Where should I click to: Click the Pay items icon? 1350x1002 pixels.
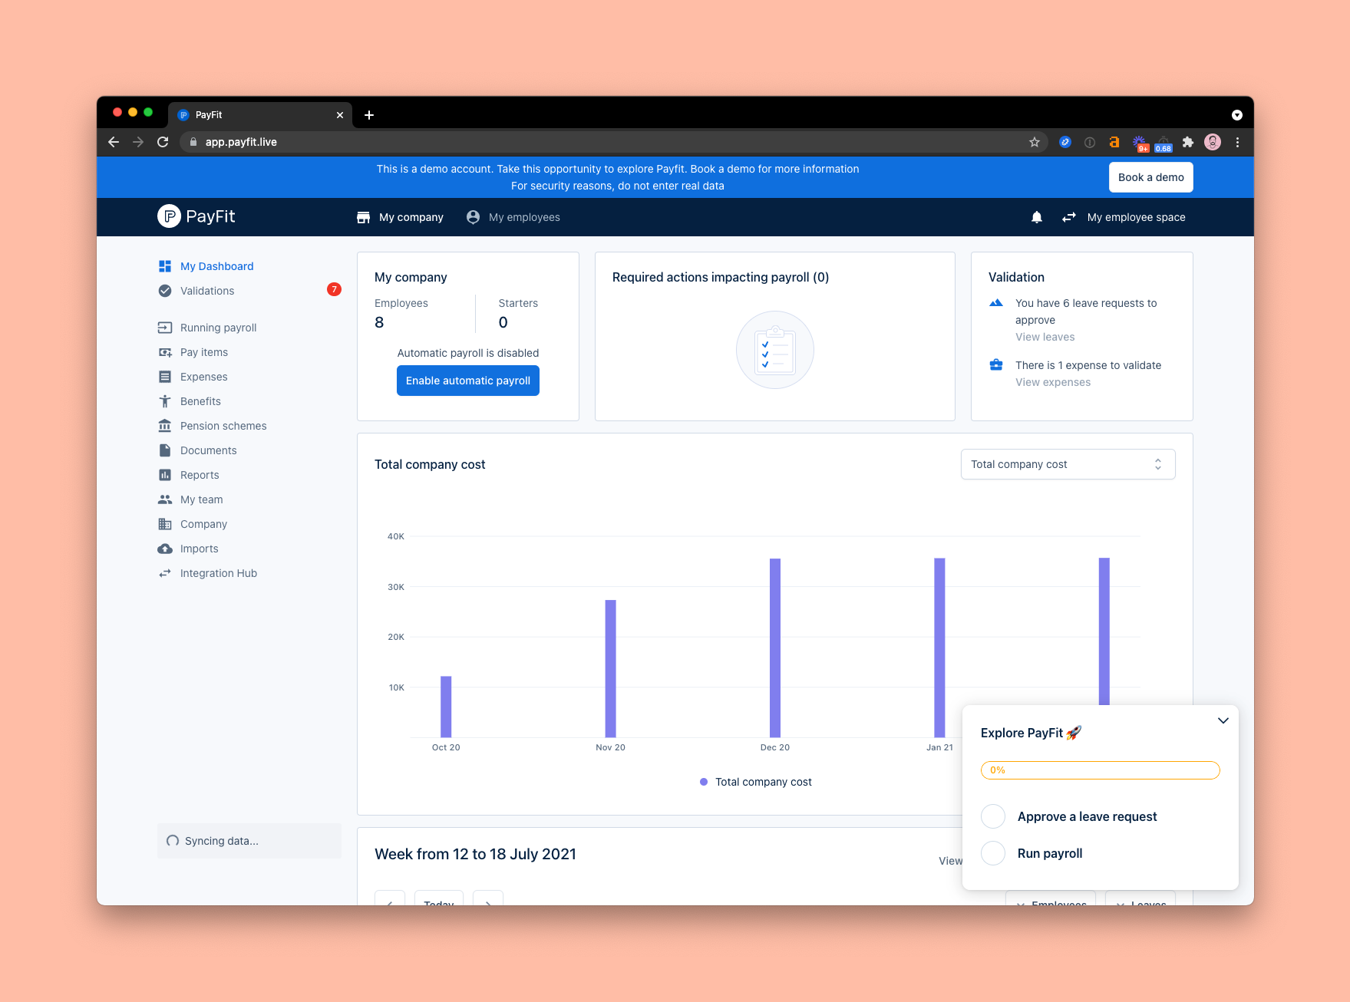165,352
